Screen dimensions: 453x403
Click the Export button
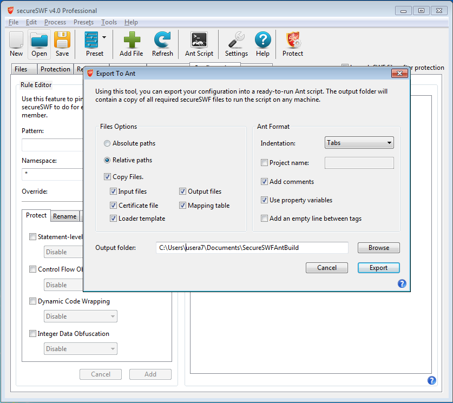[378, 268]
